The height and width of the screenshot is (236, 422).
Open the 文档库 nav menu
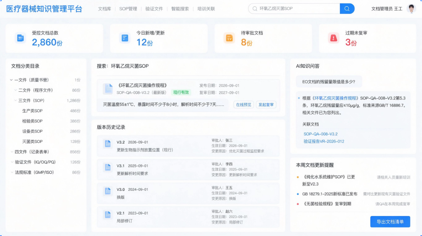pyautogui.click(x=104, y=9)
